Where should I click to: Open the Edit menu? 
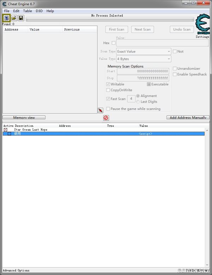tap(16, 11)
